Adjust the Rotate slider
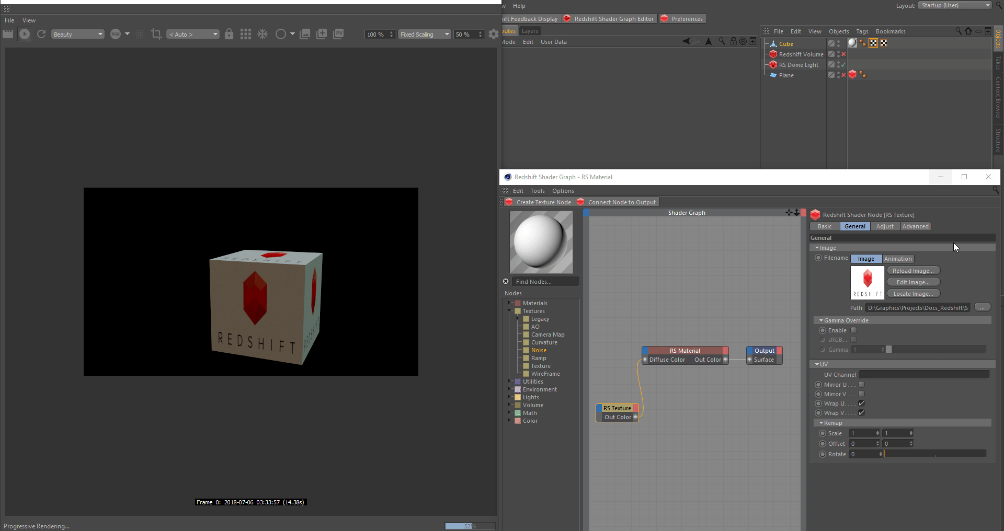This screenshot has height=531, width=1004. click(934, 454)
